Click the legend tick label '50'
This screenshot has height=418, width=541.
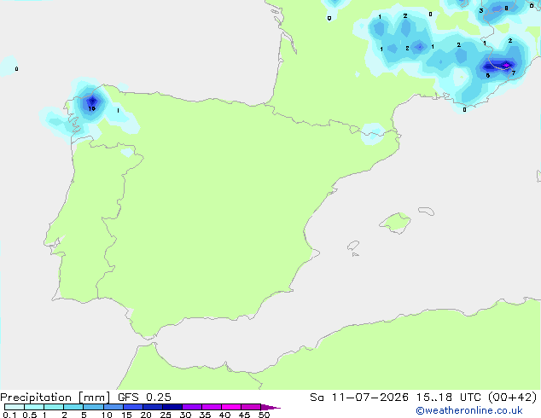(264, 415)
